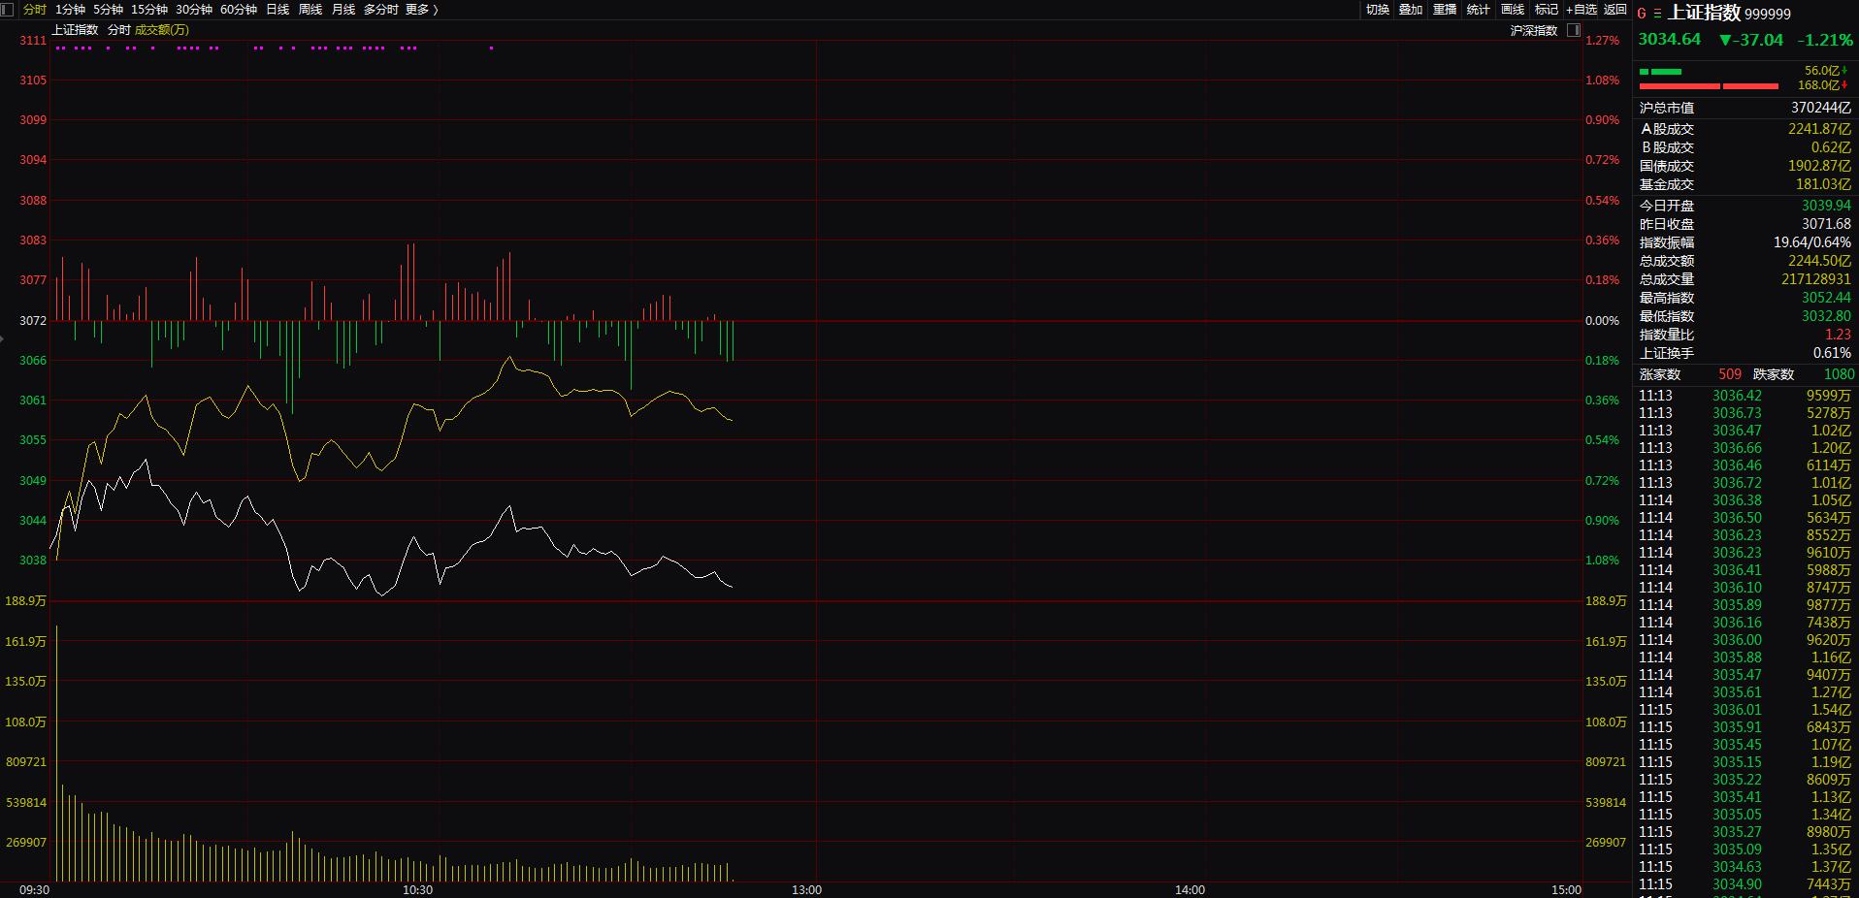Open the 60分钟 chart view
This screenshot has width=1859, height=898.
239,10
